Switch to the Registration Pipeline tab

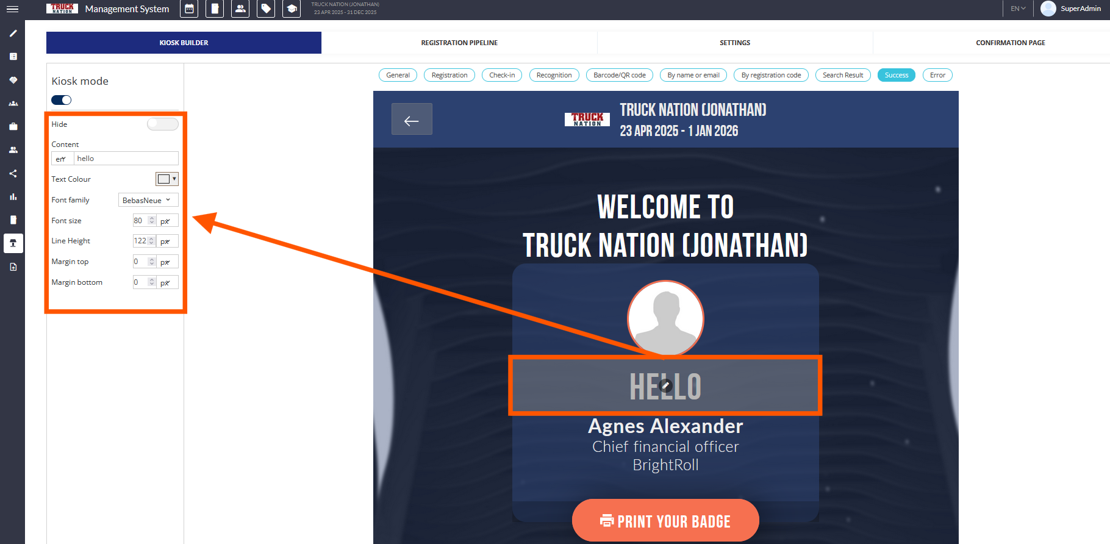[459, 43]
